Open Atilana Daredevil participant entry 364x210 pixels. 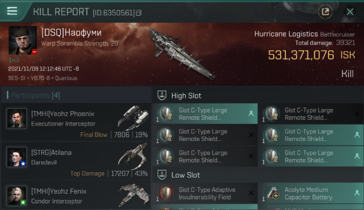[76, 161]
